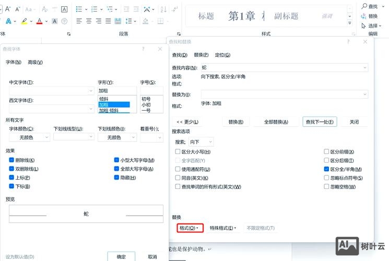Increase font size in ribbon
This screenshot has width=389, height=261.
pos(8,9)
